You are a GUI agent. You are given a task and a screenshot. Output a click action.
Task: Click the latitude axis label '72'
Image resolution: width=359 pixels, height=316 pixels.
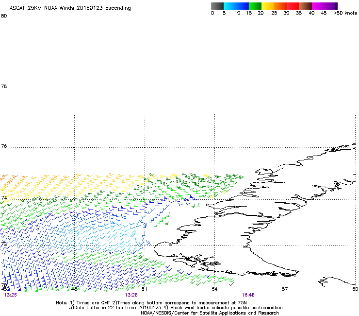4,244
